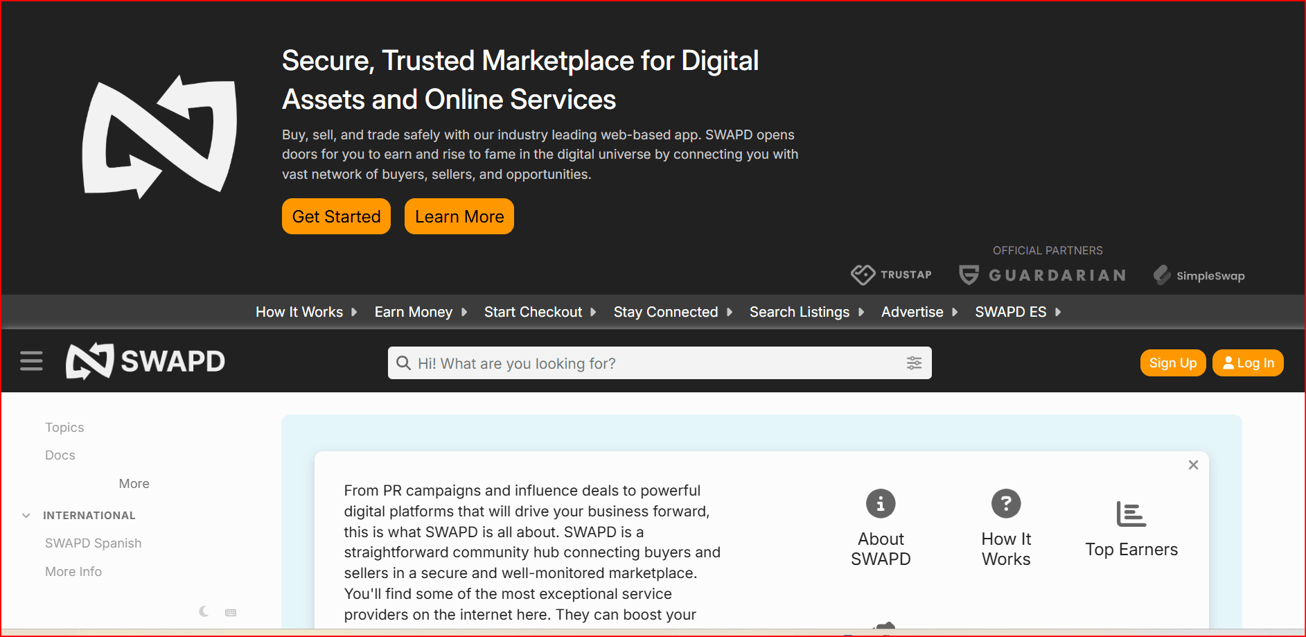
Task: Open How It Works question icon
Action: [1006, 504]
